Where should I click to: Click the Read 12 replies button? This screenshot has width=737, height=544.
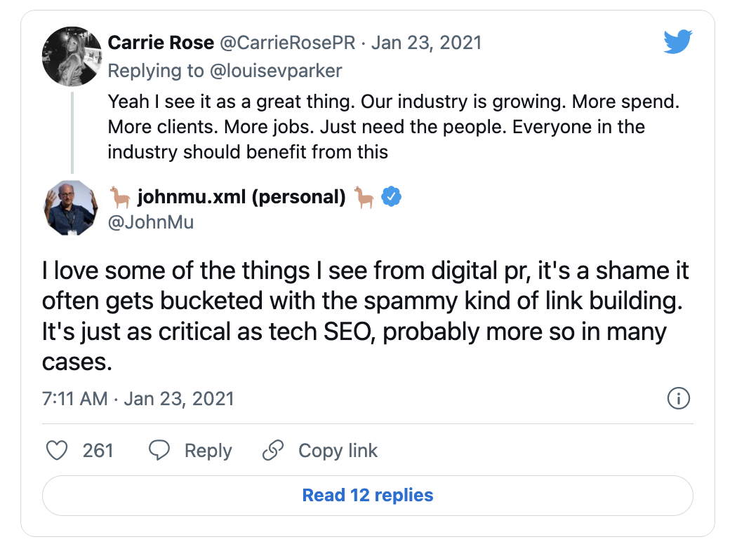point(368,496)
